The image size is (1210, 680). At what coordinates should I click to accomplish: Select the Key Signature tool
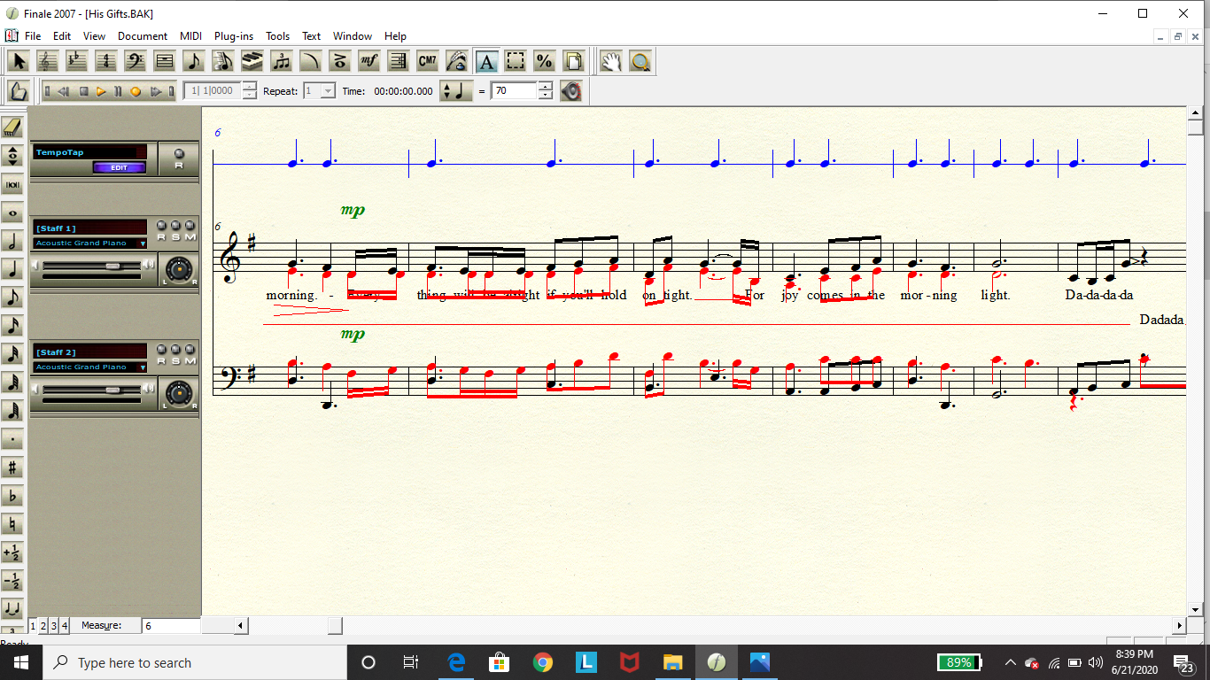click(76, 61)
